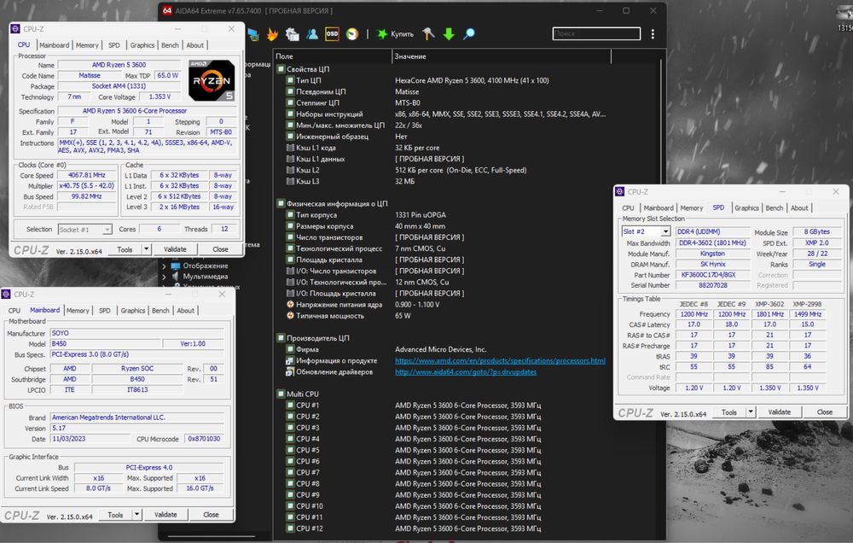Viewport: 853px width, 543px height.
Task: Click the green star Buy icon
Action: pos(382,34)
